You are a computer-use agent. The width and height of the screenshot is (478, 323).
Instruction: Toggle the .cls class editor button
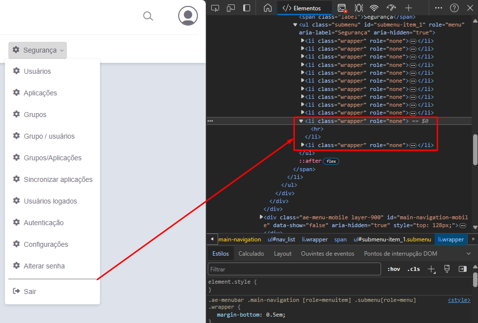414,269
